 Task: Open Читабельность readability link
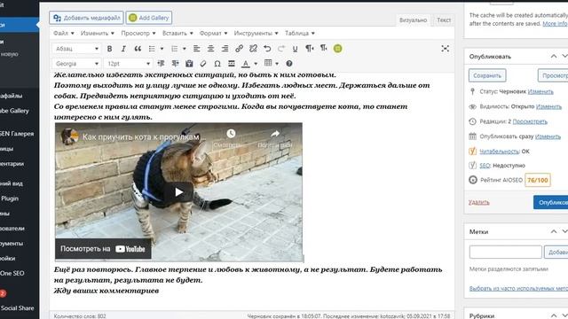(x=499, y=152)
